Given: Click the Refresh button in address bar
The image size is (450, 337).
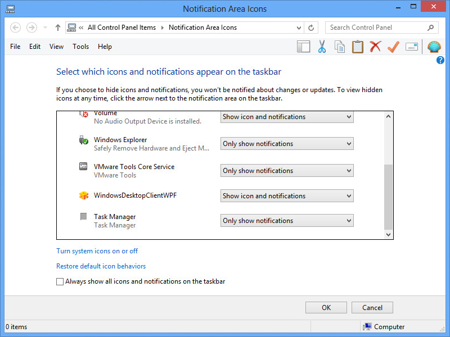Looking at the screenshot, I should (312, 28).
